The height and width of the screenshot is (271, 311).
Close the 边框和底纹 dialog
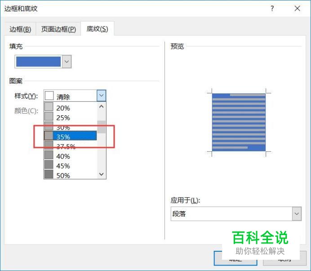[298, 9]
